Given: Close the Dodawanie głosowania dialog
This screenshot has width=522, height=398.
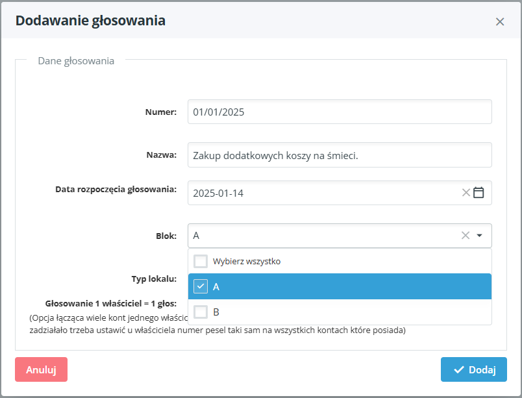Looking at the screenshot, I should tap(499, 21).
